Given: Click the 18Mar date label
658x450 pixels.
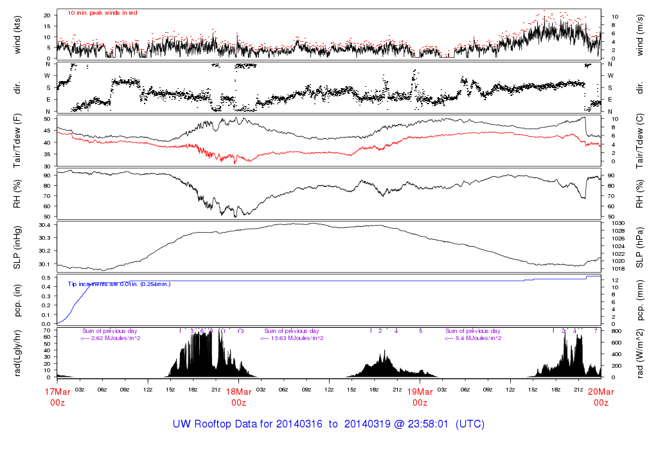Looking at the screenshot, I should [239, 392].
